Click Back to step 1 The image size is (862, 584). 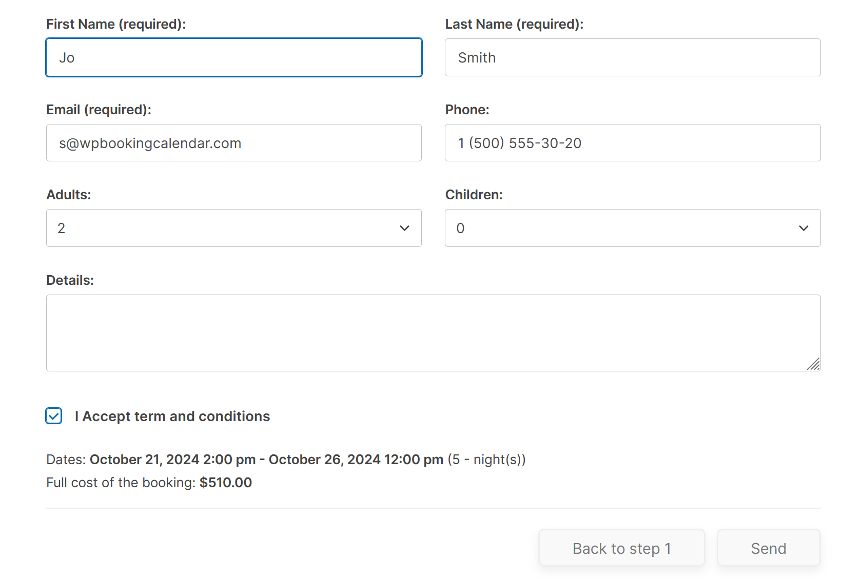[621, 547]
